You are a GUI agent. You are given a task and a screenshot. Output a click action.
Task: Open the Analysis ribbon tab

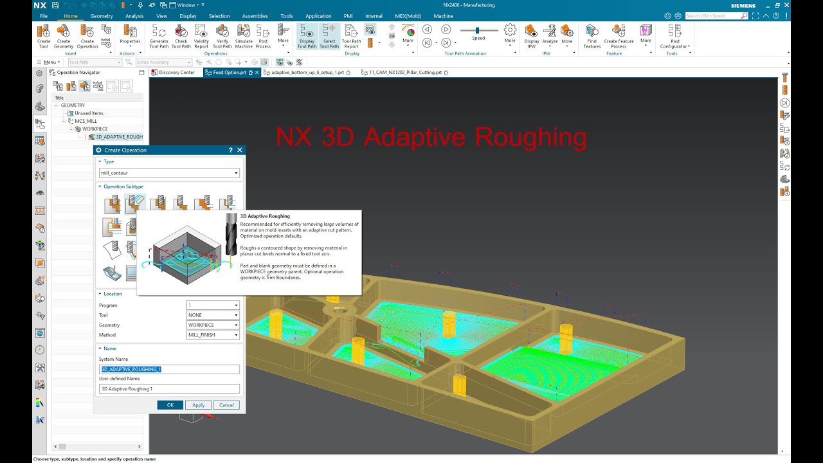click(x=134, y=16)
